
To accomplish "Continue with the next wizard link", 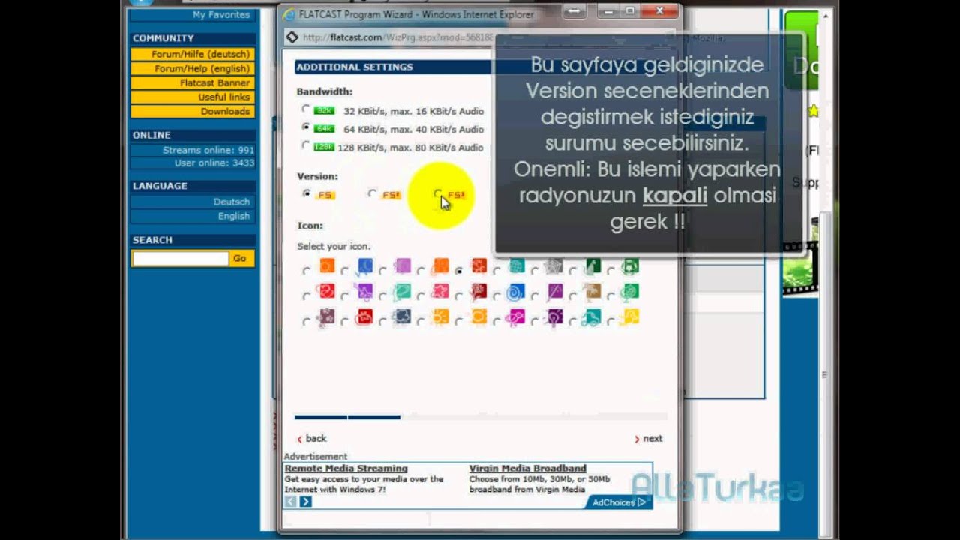I will pos(649,439).
